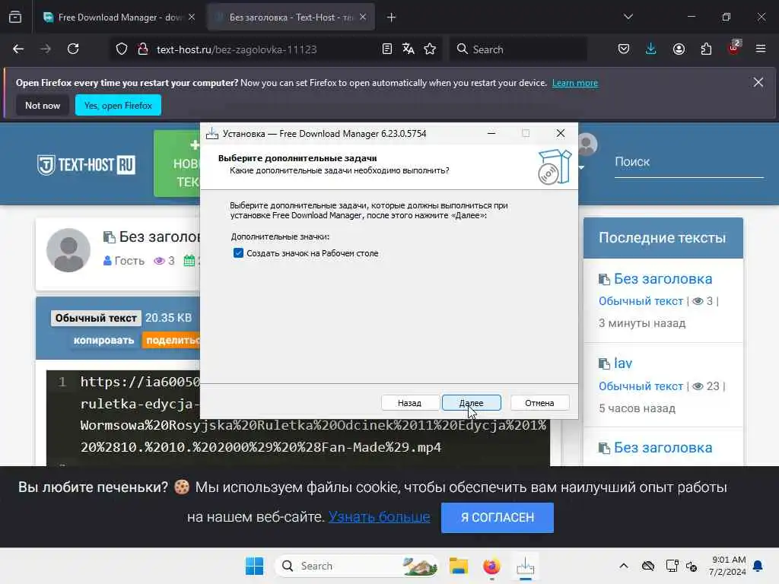
Task: List all tabs dropdown arrow
Action: point(628,17)
